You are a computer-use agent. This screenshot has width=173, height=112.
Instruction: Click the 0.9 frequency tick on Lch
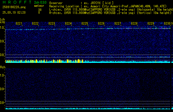pyautogui.click(x=2, y=41)
